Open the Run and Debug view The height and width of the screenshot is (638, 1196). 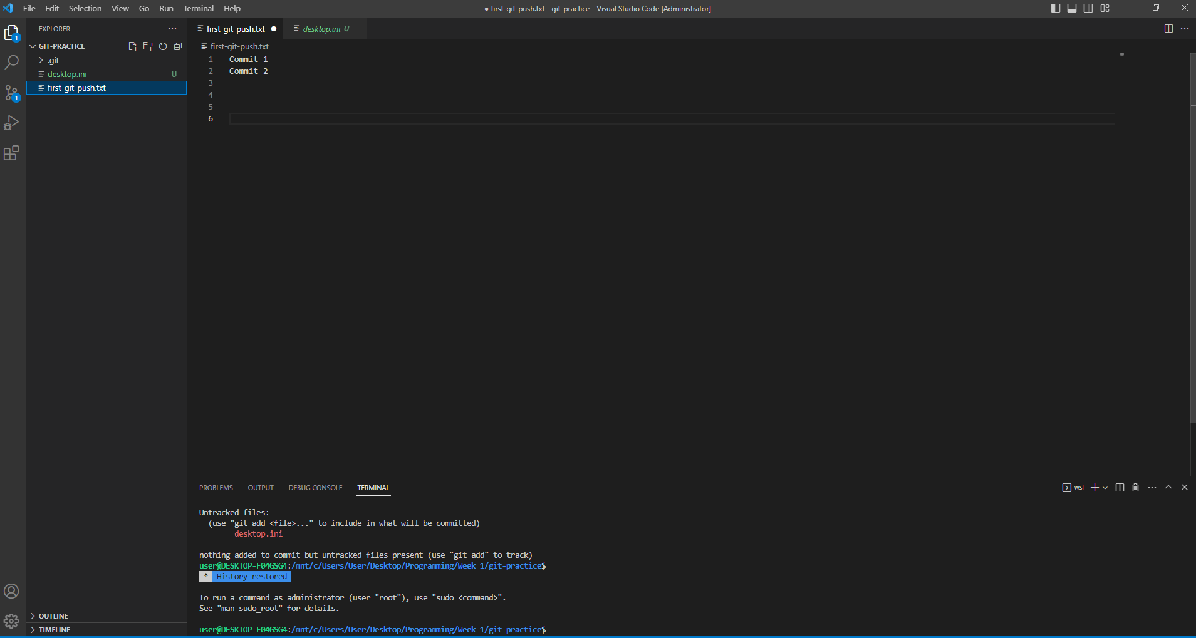tap(13, 123)
